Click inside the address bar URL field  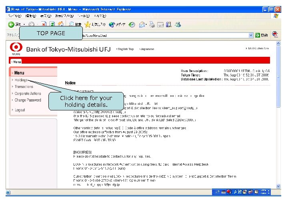coord(165,36)
